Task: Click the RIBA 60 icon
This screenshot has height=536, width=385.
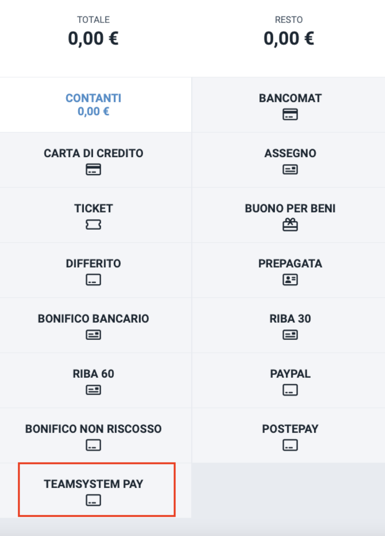Action: pos(93,390)
